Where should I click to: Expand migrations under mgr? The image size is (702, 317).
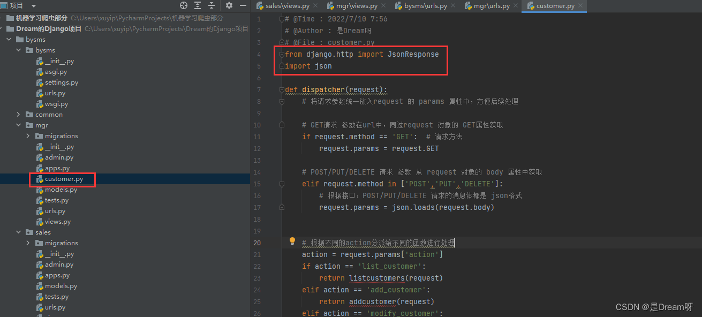pos(28,136)
